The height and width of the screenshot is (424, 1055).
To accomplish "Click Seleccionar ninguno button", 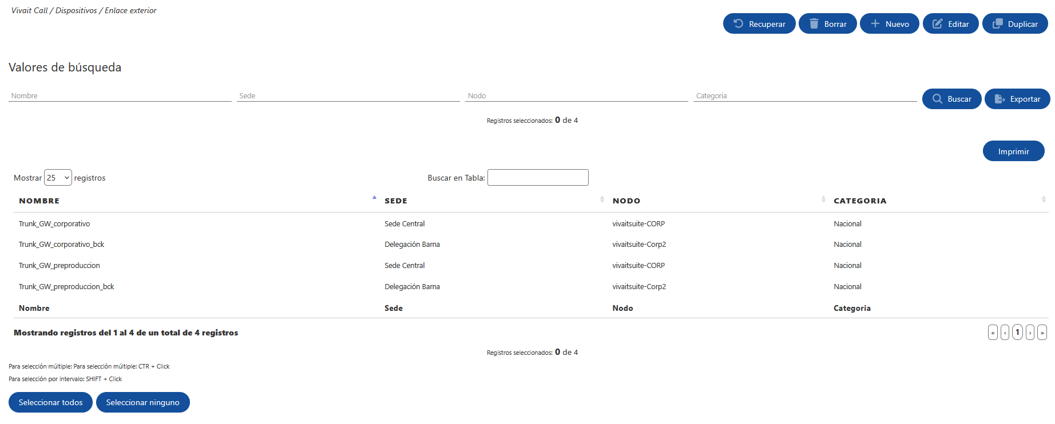I will (x=143, y=402).
